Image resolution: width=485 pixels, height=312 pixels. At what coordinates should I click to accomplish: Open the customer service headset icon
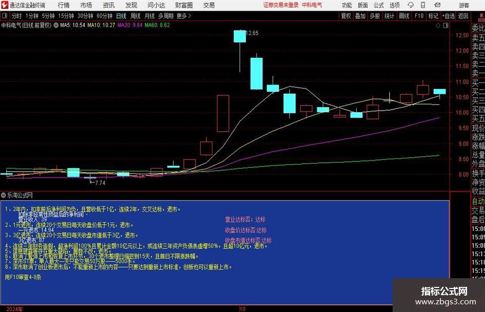[411, 5]
